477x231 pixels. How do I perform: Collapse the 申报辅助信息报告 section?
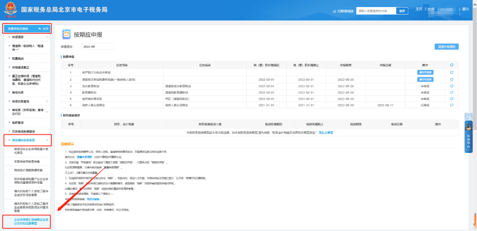coord(47,140)
